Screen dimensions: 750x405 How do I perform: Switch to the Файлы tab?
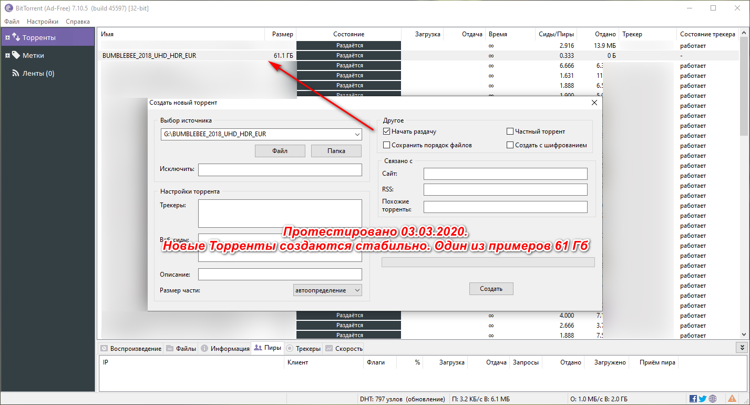(x=181, y=348)
